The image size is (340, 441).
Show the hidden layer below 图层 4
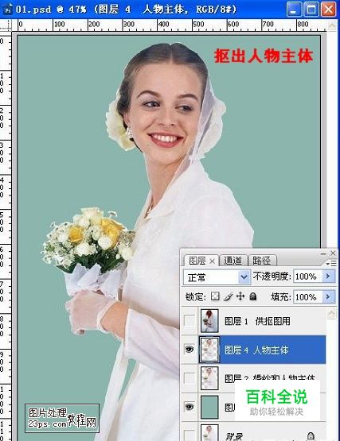pos(189,378)
